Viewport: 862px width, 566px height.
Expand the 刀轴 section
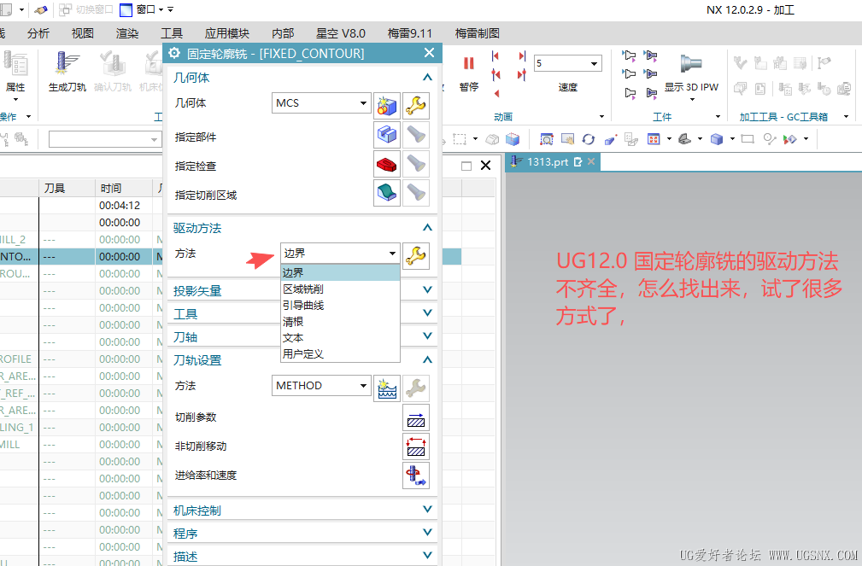click(427, 336)
